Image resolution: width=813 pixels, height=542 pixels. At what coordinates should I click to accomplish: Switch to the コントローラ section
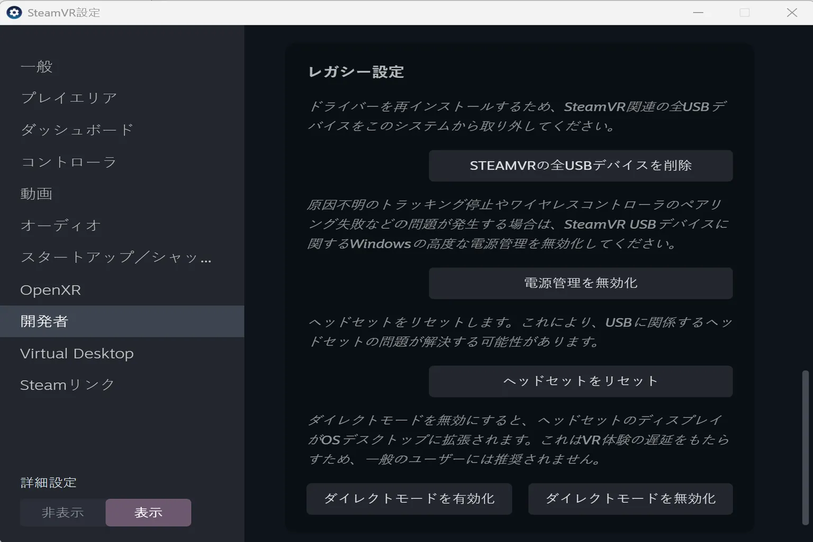pos(69,162)
